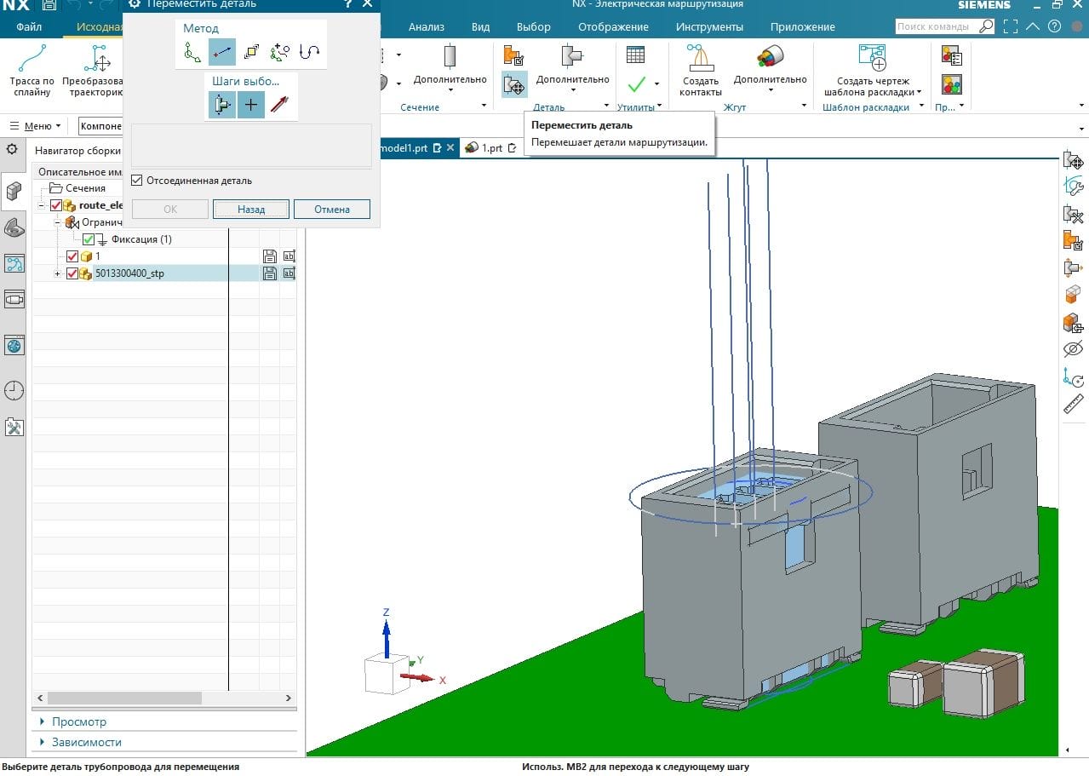Click the navigator settings gear icon
Viewport: 1089px width, 776px height.
pyautogui.click(x=12, y=149)
